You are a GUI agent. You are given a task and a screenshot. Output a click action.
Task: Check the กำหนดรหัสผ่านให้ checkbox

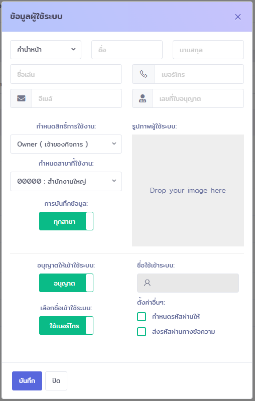(x=142, y=317)
